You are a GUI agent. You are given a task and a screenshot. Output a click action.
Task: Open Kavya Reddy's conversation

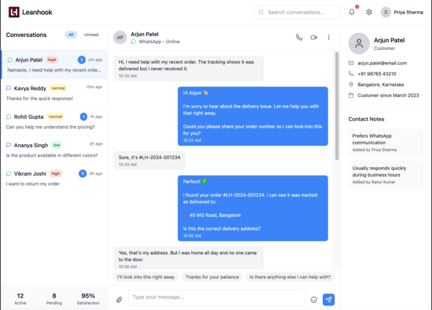(x=54, y=93)
